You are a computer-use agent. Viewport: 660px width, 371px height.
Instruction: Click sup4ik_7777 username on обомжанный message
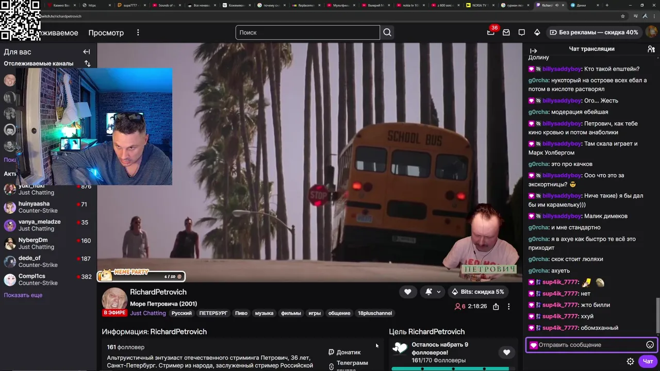(x=560, y=328)
